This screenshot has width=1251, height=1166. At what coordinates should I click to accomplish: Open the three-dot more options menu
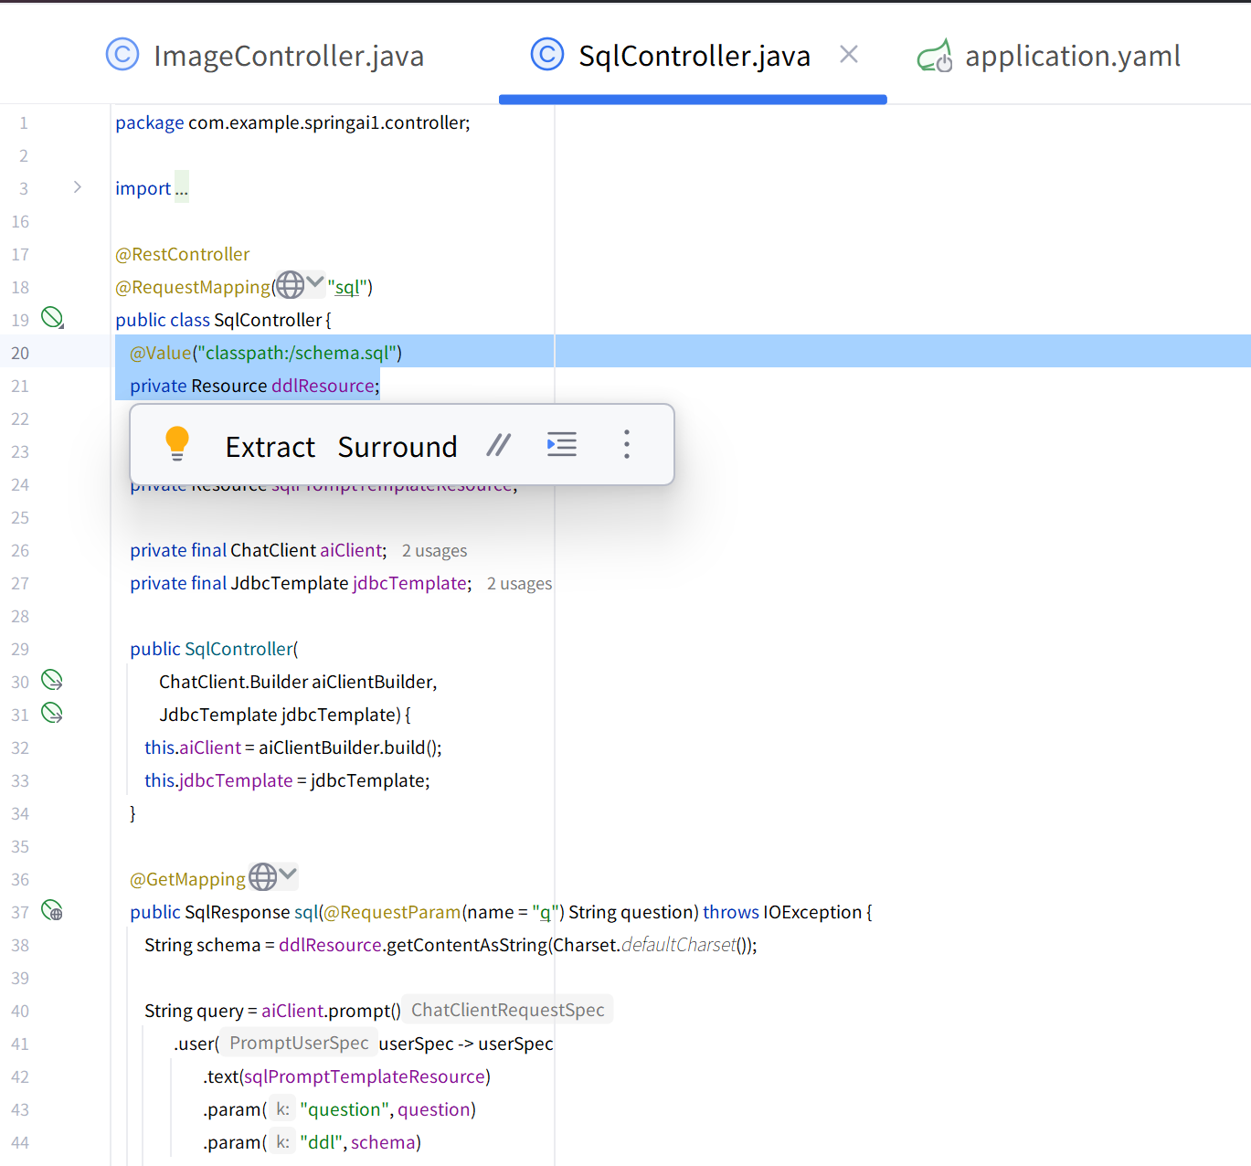[x=627, y=444]
